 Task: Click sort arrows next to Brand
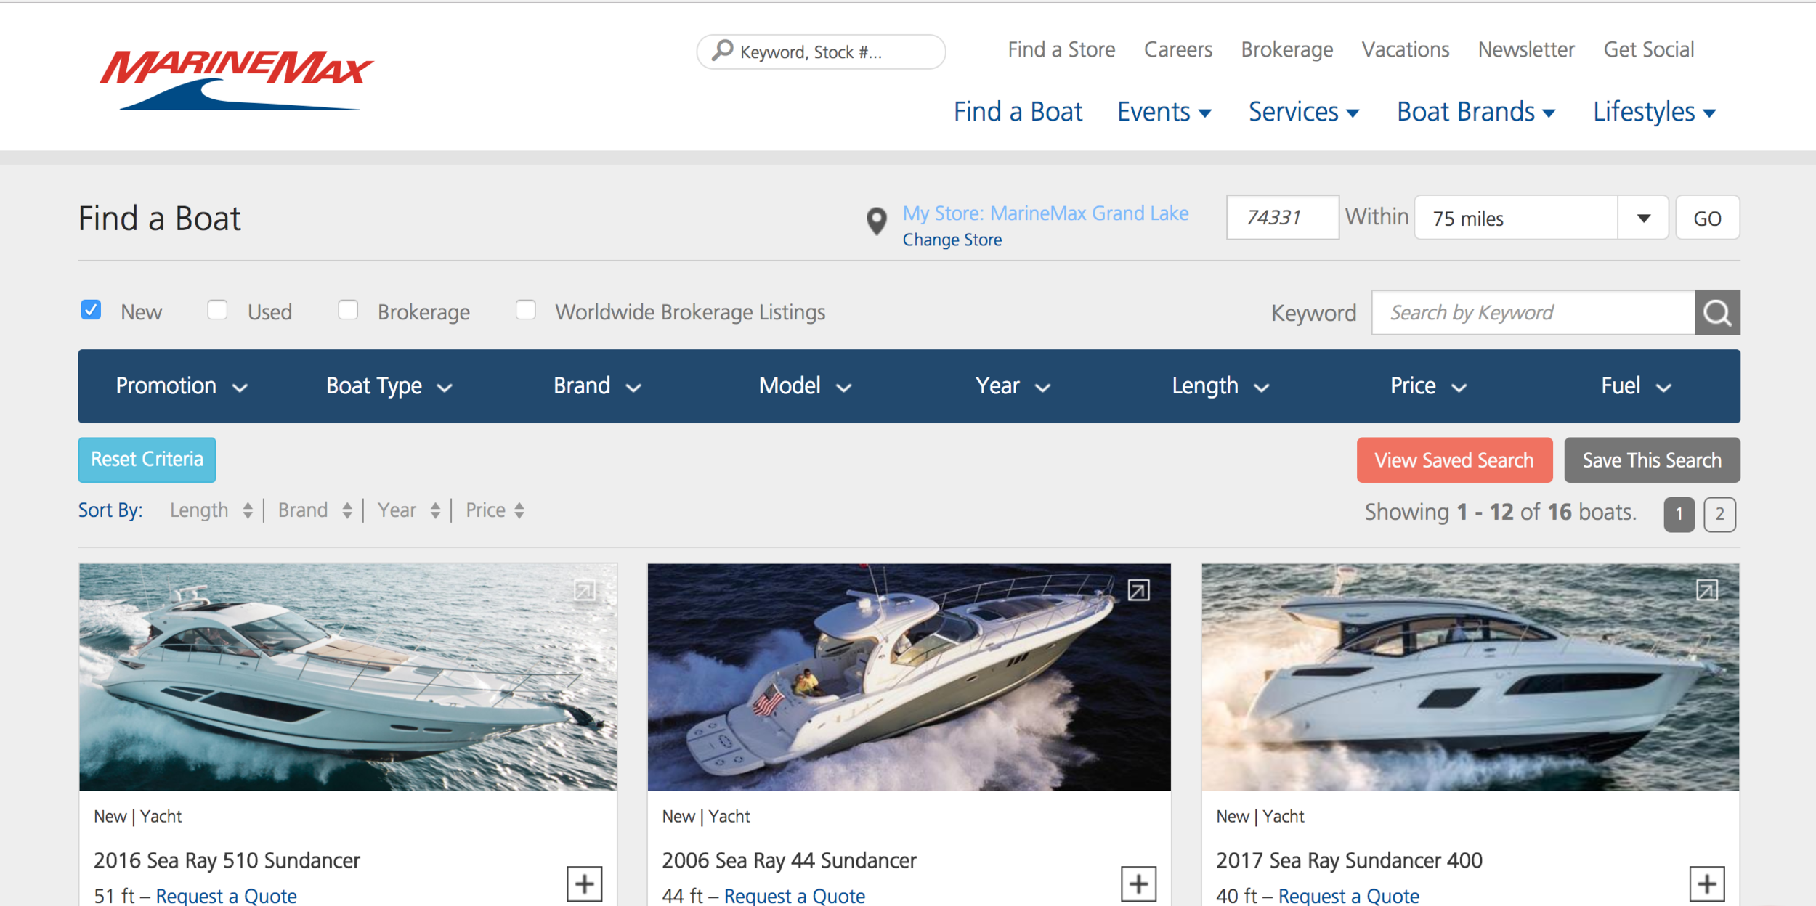pyautogui.click(x=347, y=510)
